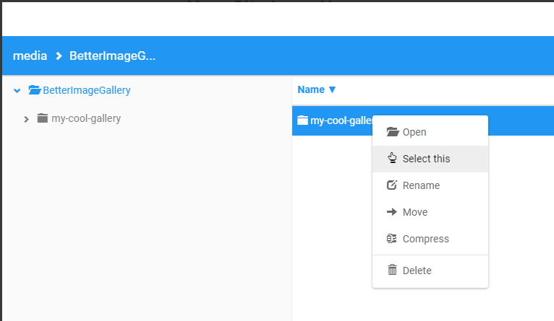This screenshot has height=321, width=554.
Task: Select the BetterImageGallery tree label
Action: tap(87, 90)
